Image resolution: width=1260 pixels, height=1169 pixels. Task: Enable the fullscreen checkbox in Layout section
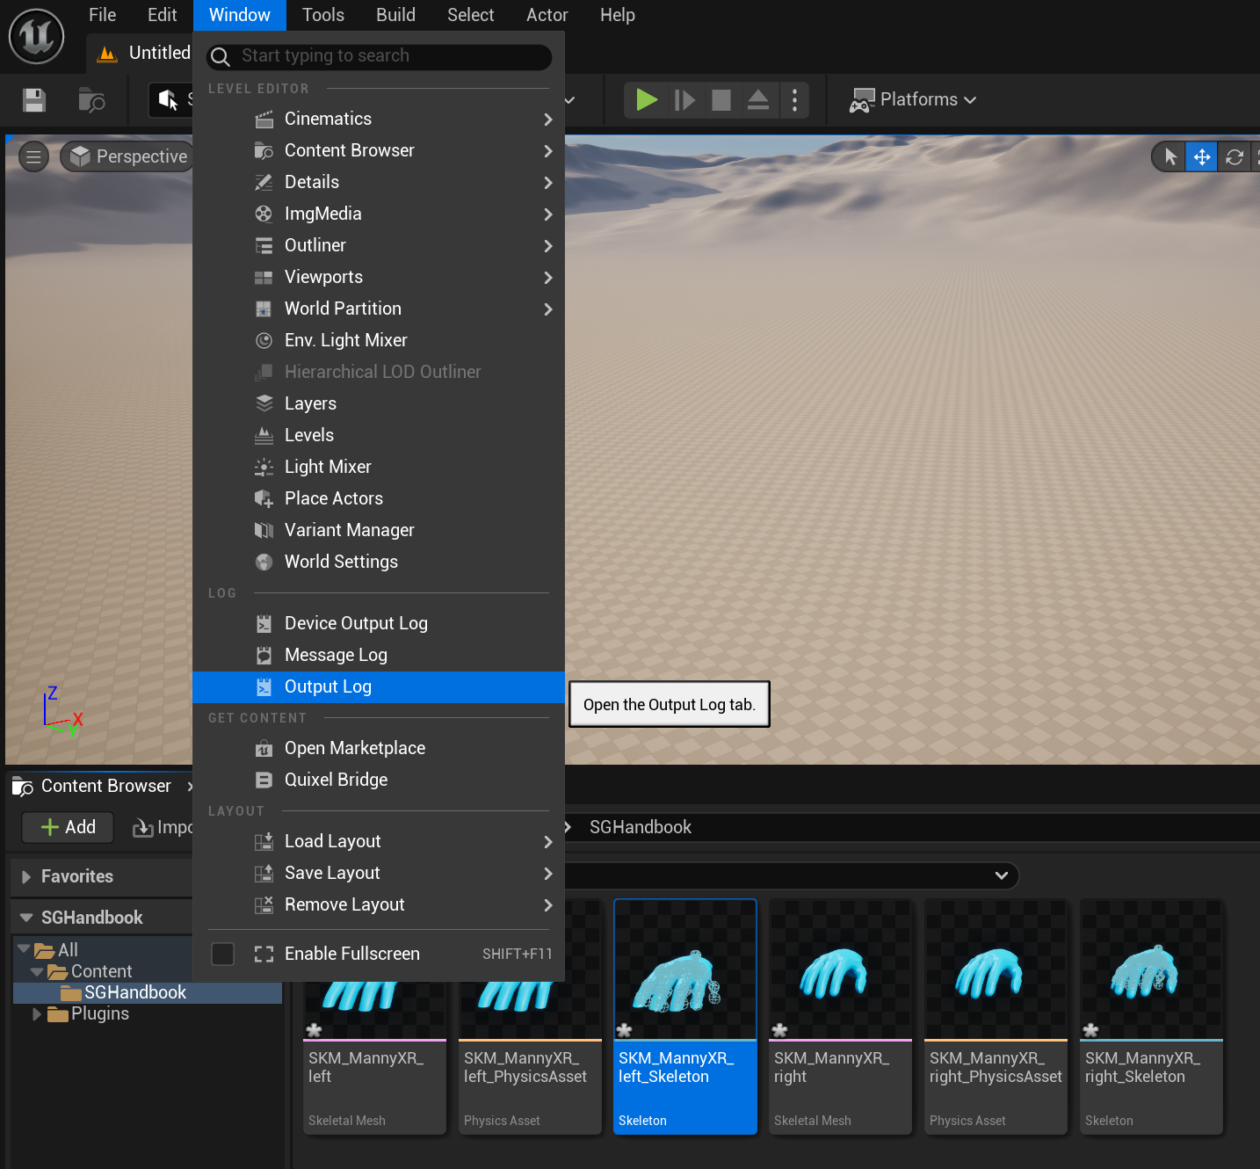(222, 954)
